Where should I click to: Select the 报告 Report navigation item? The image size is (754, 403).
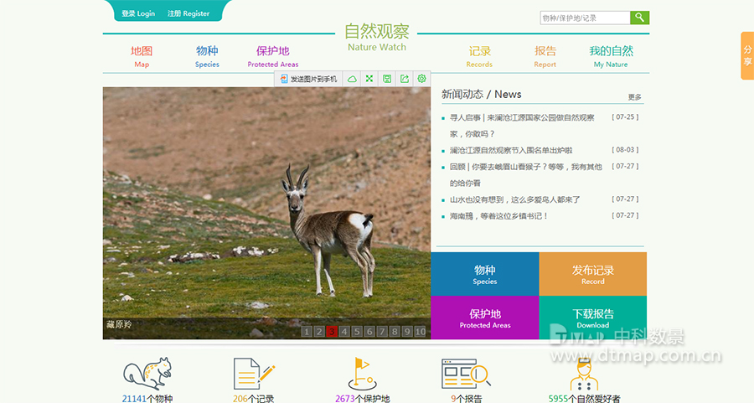click(x=545, y=56)
